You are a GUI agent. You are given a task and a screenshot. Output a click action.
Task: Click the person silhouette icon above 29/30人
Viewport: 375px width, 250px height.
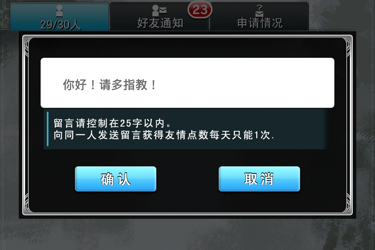tap(59, 11)
